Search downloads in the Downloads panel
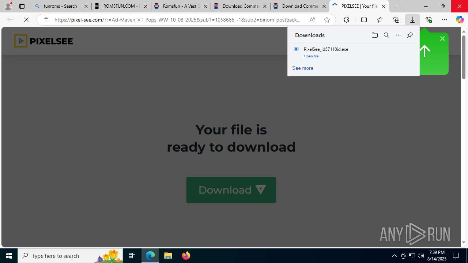 (386, 35)
